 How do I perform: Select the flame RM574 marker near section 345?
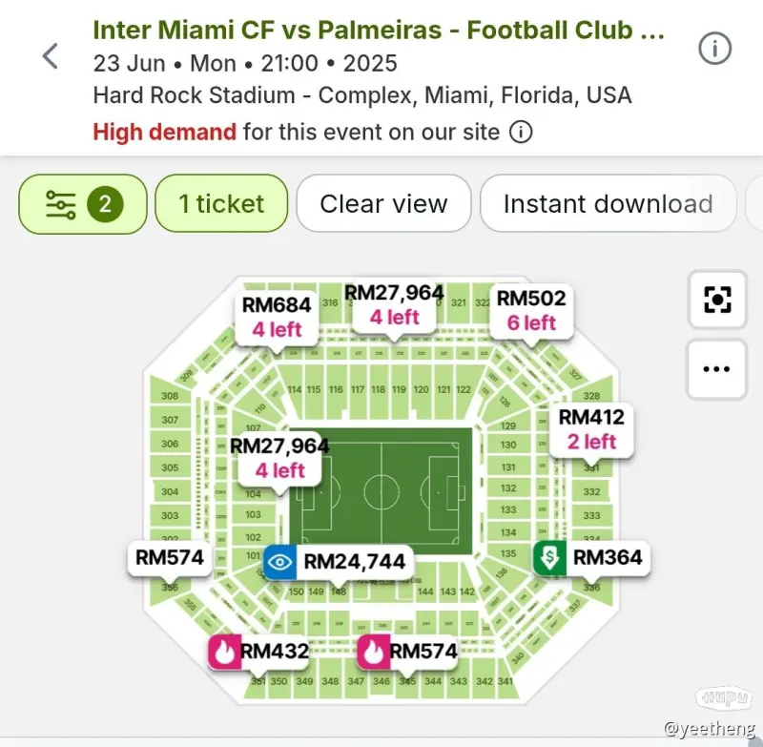pyautogui.click(x=408, y=652)
